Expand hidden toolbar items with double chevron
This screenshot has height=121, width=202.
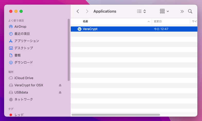[182, 11]
